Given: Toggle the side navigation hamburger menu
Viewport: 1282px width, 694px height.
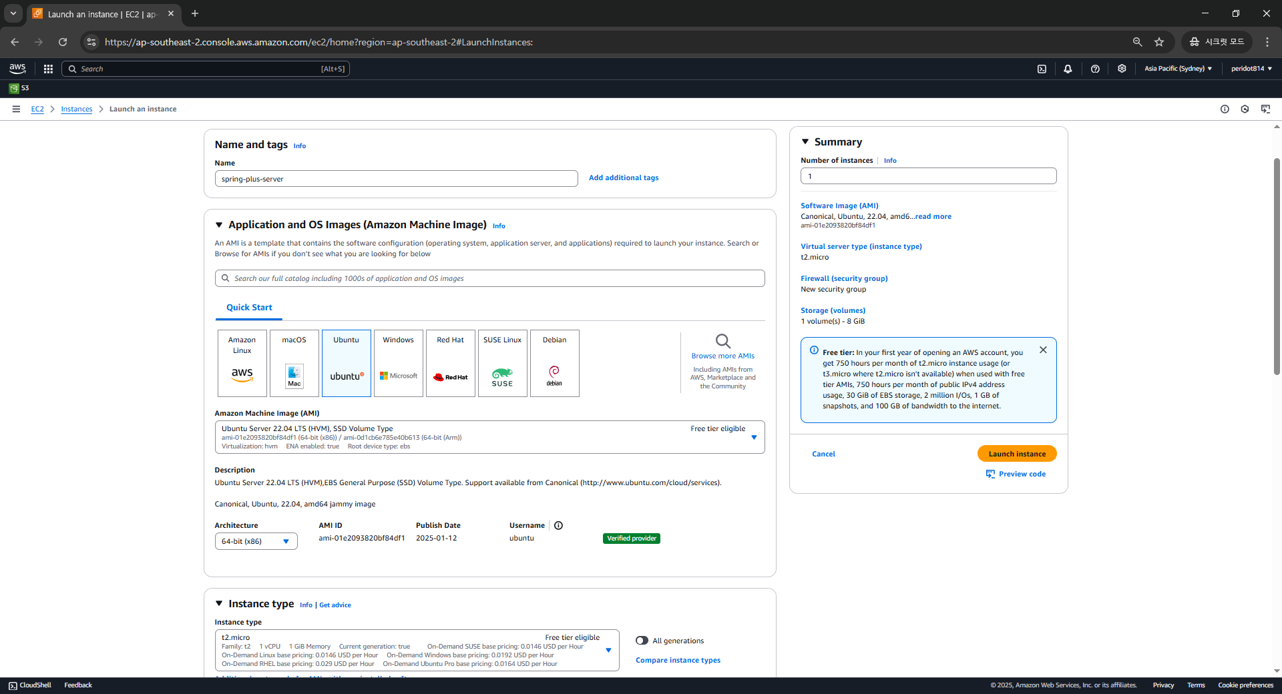Looking at the screenshot, I should click(x=16, y=109).
